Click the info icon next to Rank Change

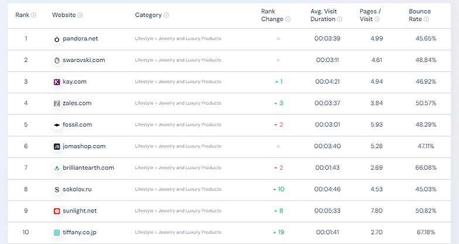tap(288, 19)
